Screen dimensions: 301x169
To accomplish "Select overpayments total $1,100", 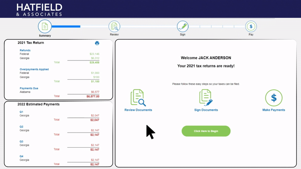I will 95,81.
